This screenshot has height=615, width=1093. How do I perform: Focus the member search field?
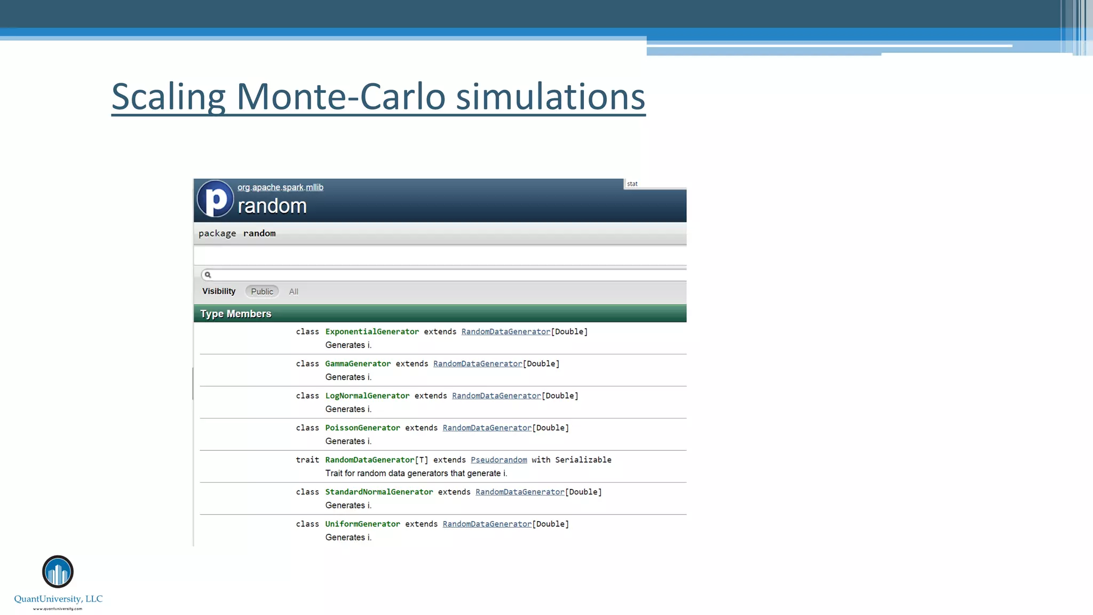point(443,275)
